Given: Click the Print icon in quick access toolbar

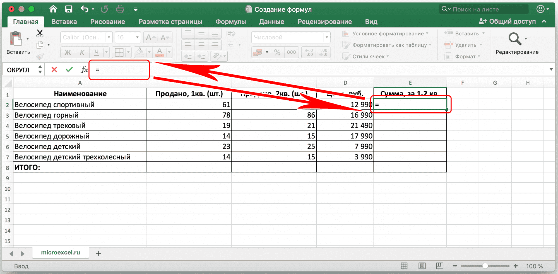Looking at the screenshot, I should pyautogui.click(x=120, y=9).
